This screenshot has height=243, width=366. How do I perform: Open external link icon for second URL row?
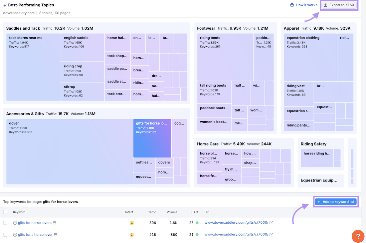[x=271, y=235]
